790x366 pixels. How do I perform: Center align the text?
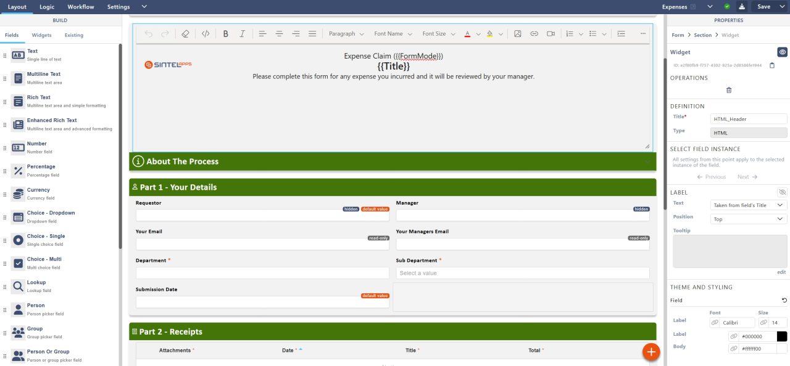pyautogui.click(x=279, y=34)
